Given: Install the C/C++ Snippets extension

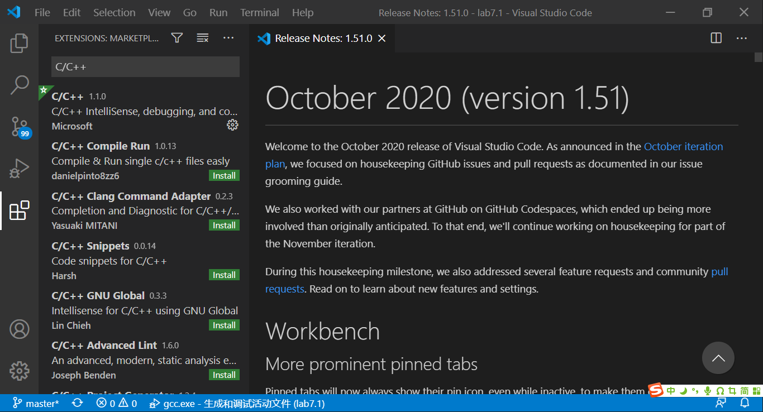Looking at the screenshot, I should (x=224, y=275).
